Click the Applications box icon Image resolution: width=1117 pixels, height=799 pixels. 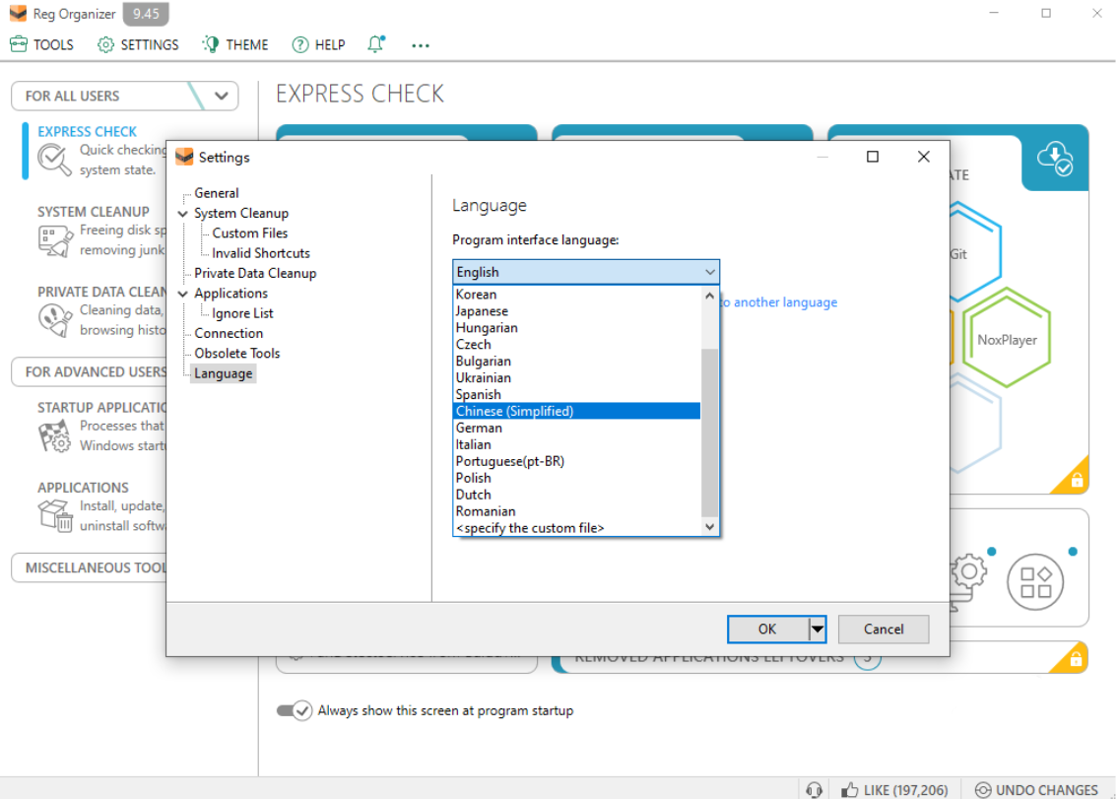coord(53,515)
